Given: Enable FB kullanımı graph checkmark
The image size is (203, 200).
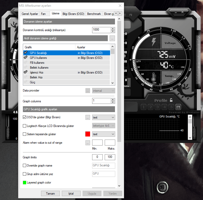Looking at the screenshot, I should pos(26,62).
